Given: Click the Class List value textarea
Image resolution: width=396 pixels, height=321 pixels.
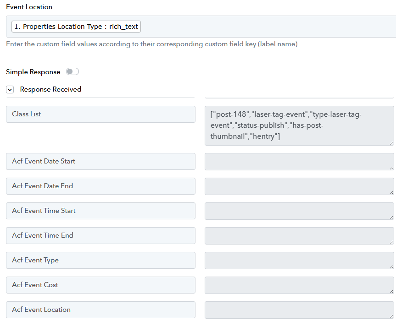Looking at the screenshot, I should pyautogui.click(x=299, y=125).
